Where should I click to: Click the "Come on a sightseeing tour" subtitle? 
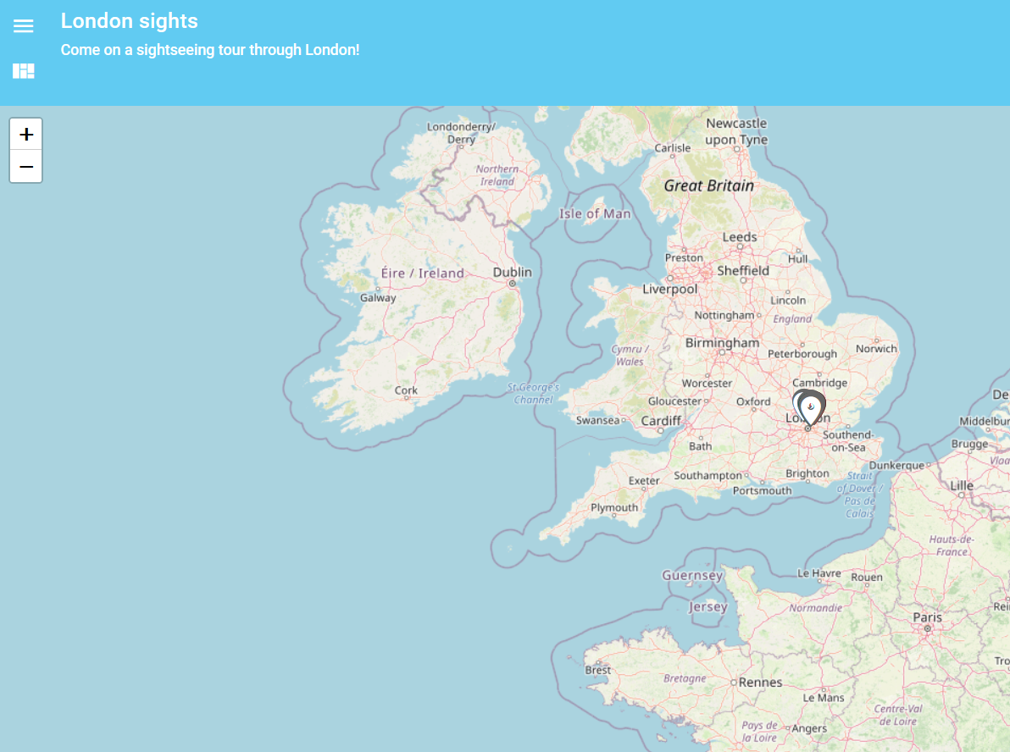[210, 50]
